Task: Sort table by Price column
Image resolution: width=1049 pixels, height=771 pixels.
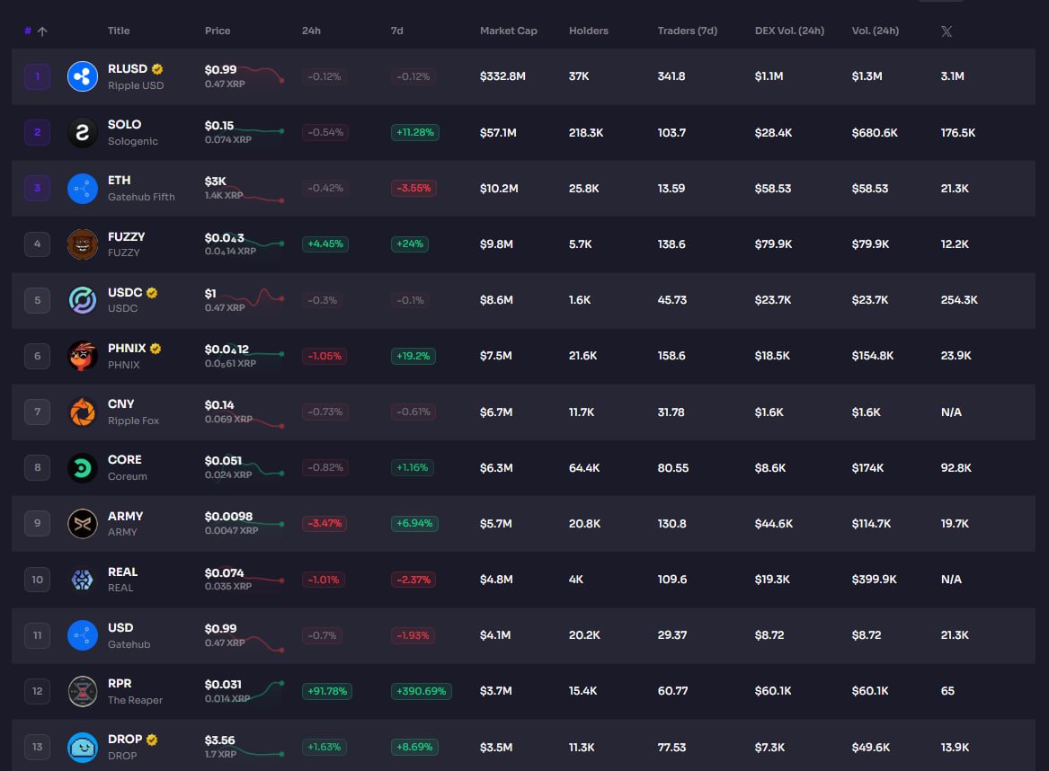Action: point(218,31)
